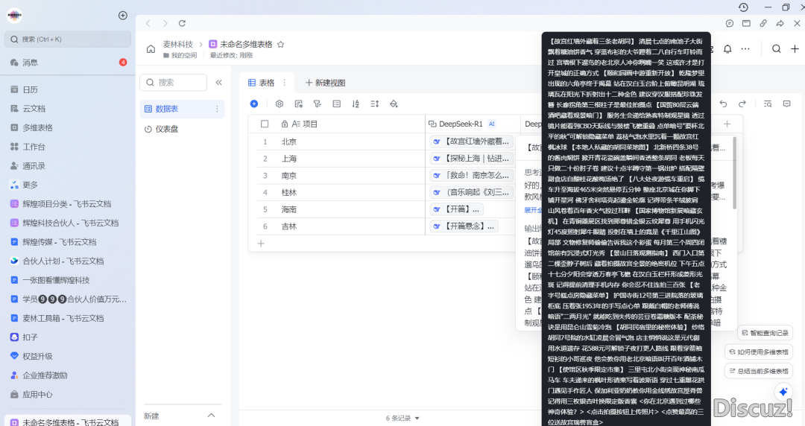
Task: Open the filter tool in table toolbar
Action: point(318,104)
